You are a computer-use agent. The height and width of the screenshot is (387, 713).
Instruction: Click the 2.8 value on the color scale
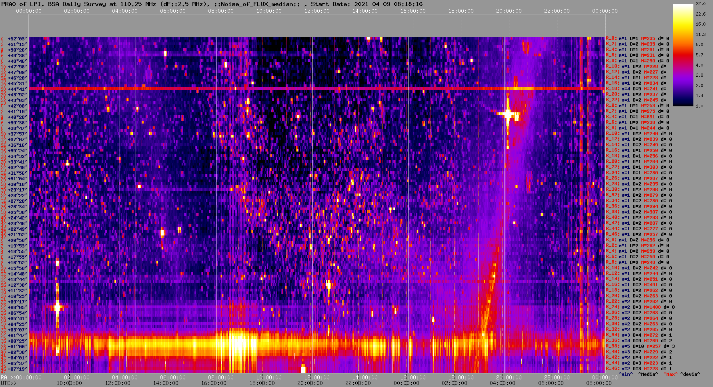[699, 75]
